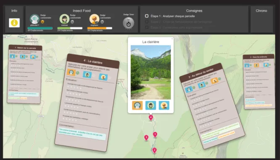Click the blue comment box on card 1
Screen dimensions: 280x160
24,94
